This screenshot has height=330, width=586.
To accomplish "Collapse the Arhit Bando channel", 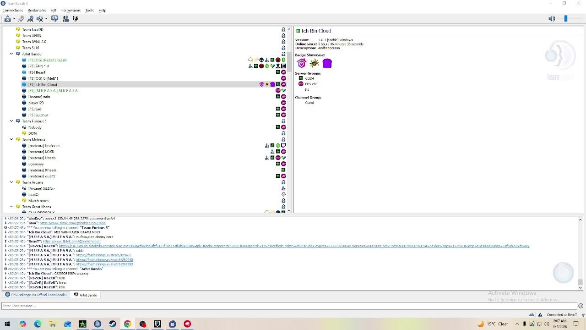I will pyautogui.click(x=11, y=54).
